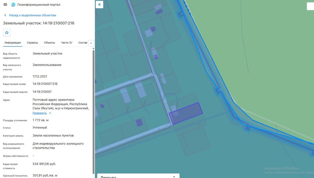Screen dimensions: 314x178
Task: Show more tabs with right arrow
Action: pyautogui.click(x=91, y=43)
